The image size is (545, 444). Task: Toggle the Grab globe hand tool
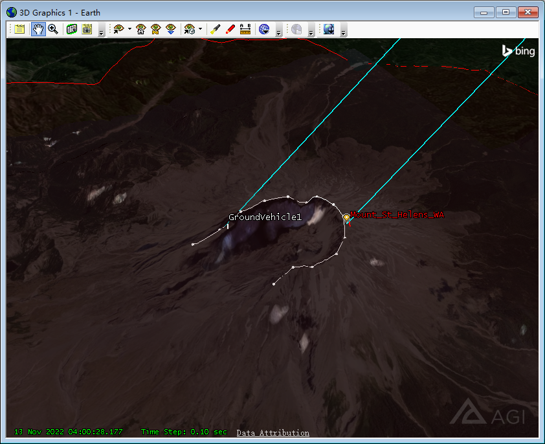coord(38,29)
